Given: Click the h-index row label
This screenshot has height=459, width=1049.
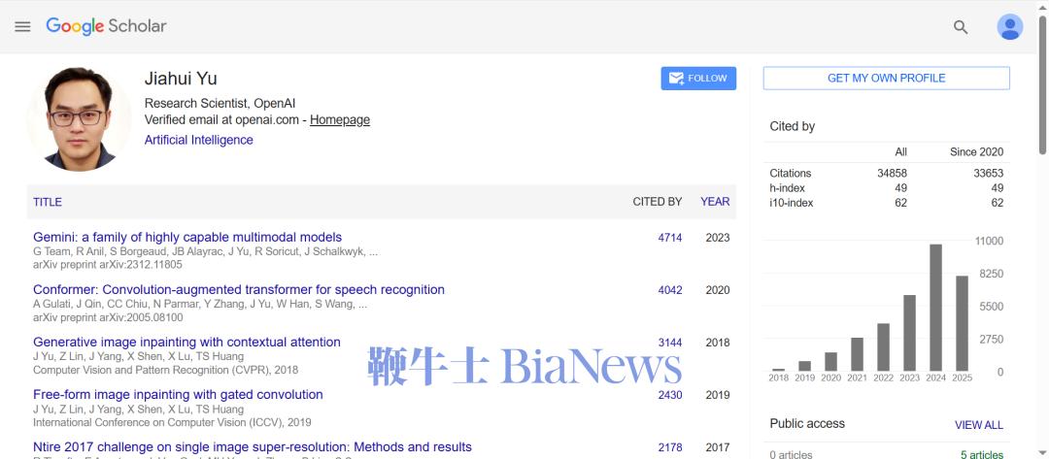Looking at the screenshot, I should click(x=788, y=188).
